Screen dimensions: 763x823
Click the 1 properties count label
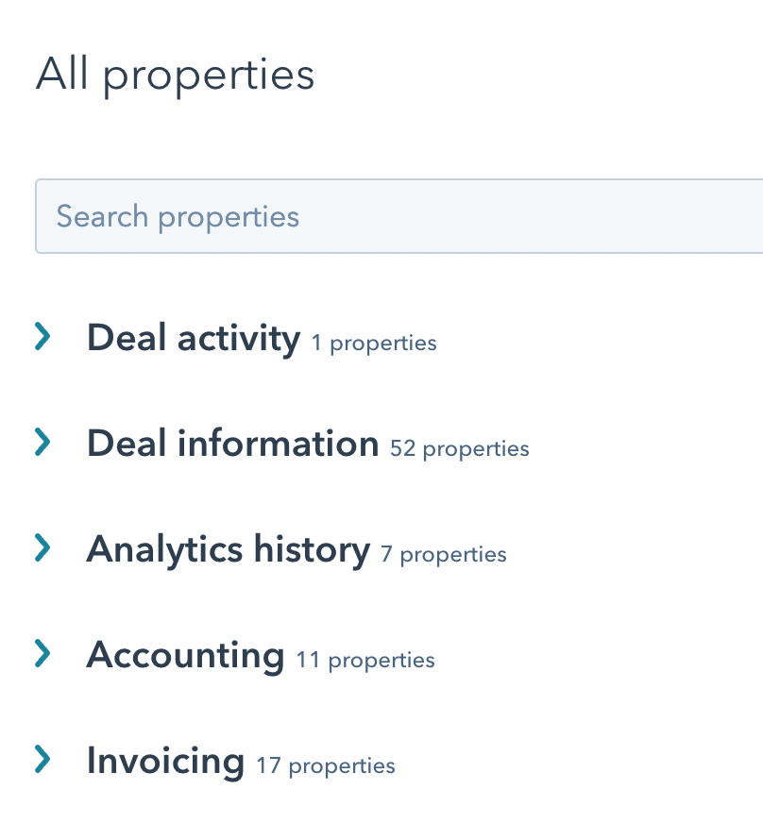click(374, 343)
